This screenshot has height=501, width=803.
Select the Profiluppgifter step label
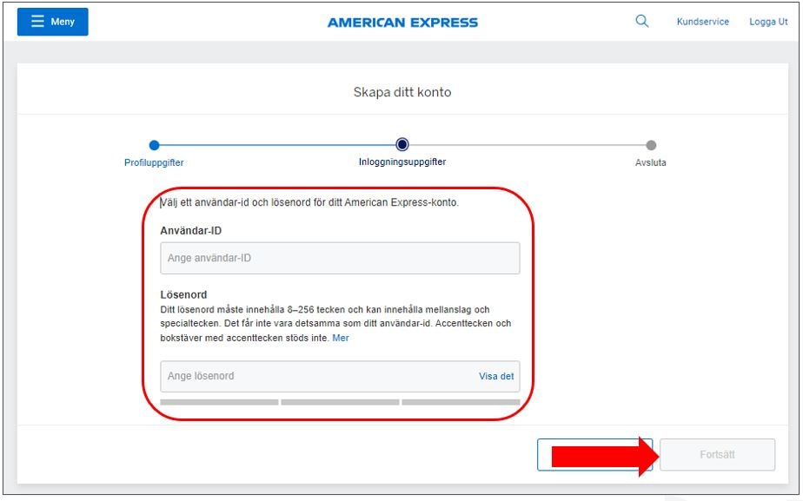154,162
